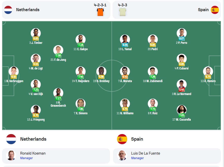
Task: Open X. Simons player avatar
Action: [81, 104]
